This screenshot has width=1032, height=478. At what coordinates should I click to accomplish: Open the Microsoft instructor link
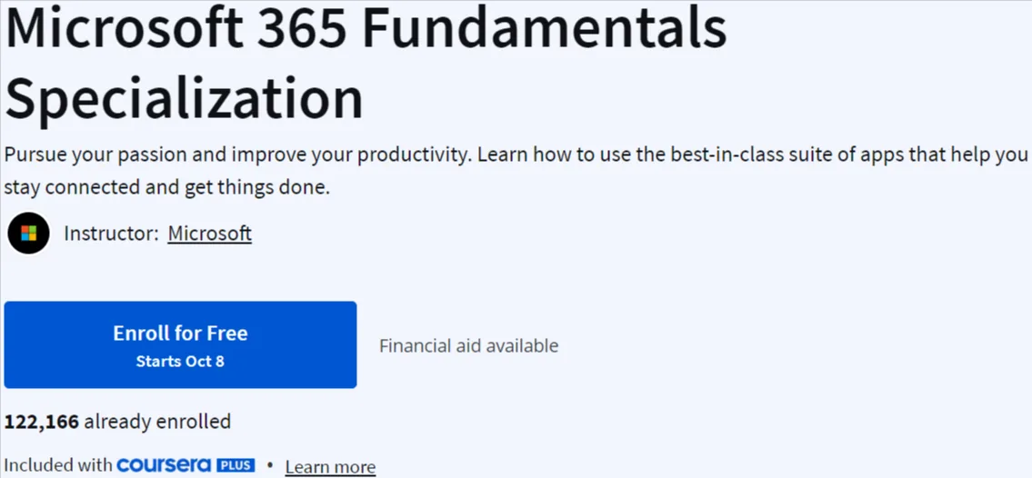(x=209, y=234)
